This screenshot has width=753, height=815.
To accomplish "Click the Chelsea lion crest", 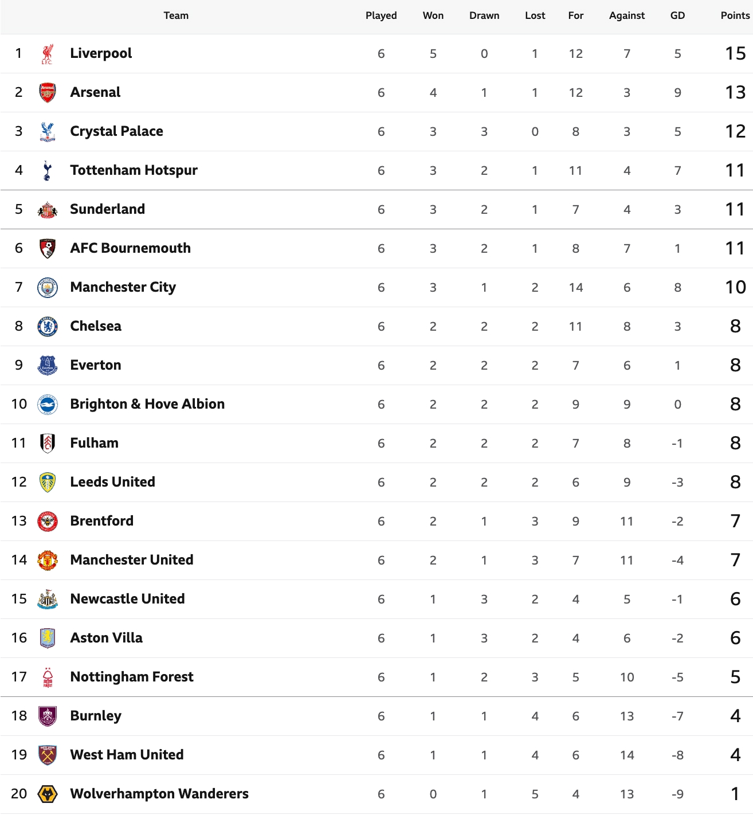I will [48, 327].
